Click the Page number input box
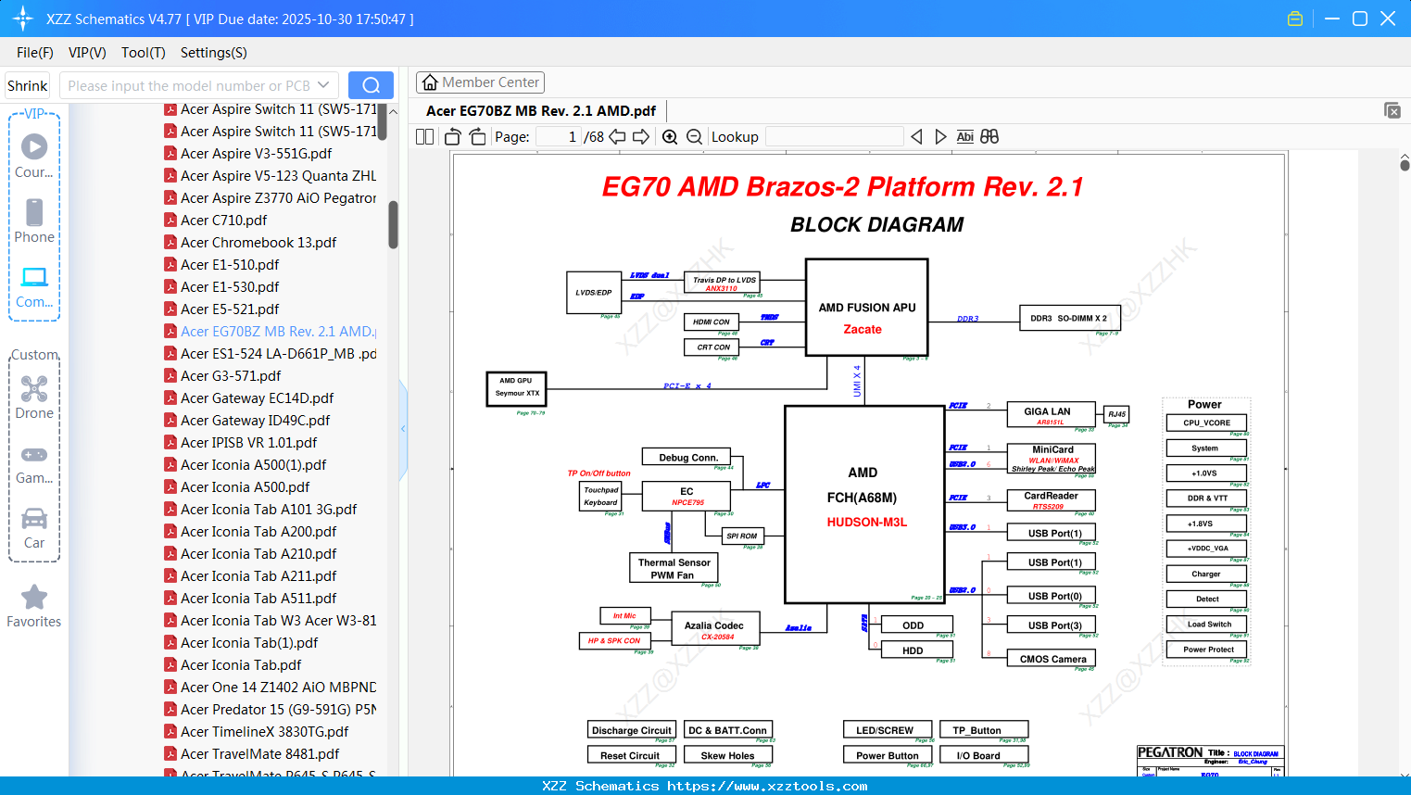1411x795 pixels. point(558,137)
